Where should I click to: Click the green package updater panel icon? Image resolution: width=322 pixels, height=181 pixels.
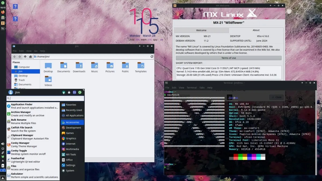click(x=3, y=157)
